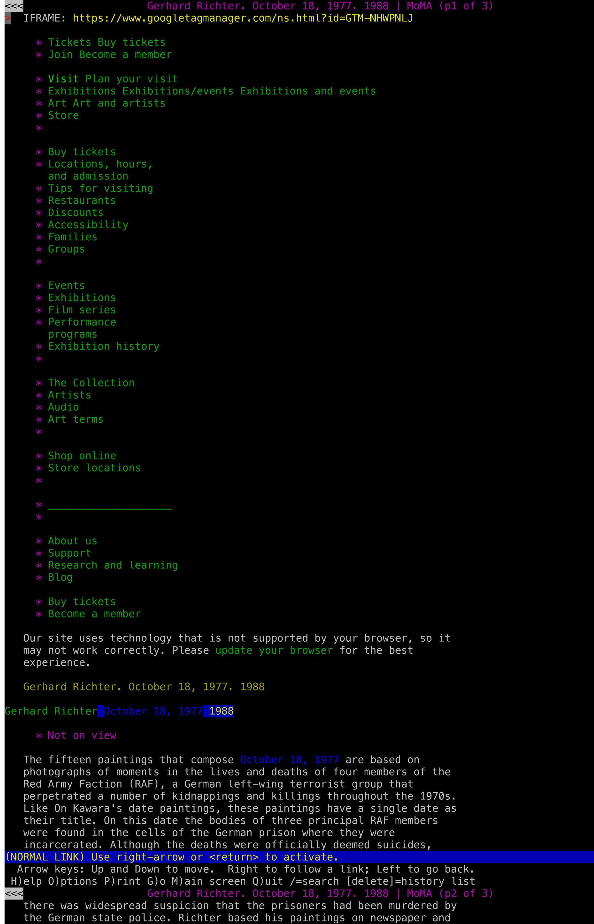This screenshot has height=924, width=594.
Task: Open 'Tips for visiting' link
Action: click(100, 188)
